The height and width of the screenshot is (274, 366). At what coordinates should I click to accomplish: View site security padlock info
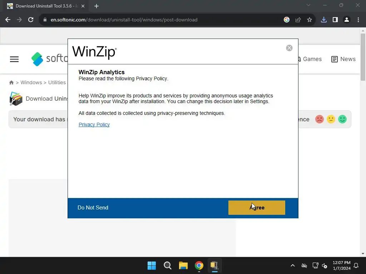45,20
